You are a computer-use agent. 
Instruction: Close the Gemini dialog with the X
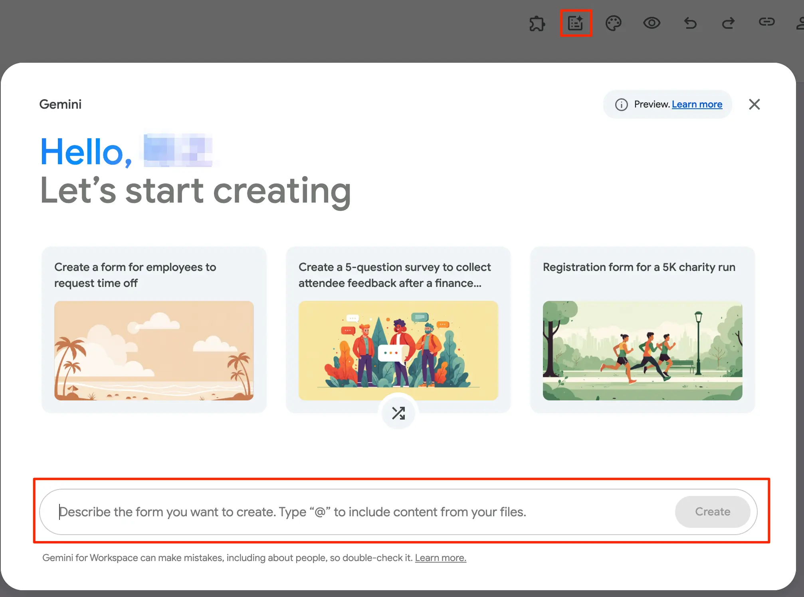[x=754, y=104]
